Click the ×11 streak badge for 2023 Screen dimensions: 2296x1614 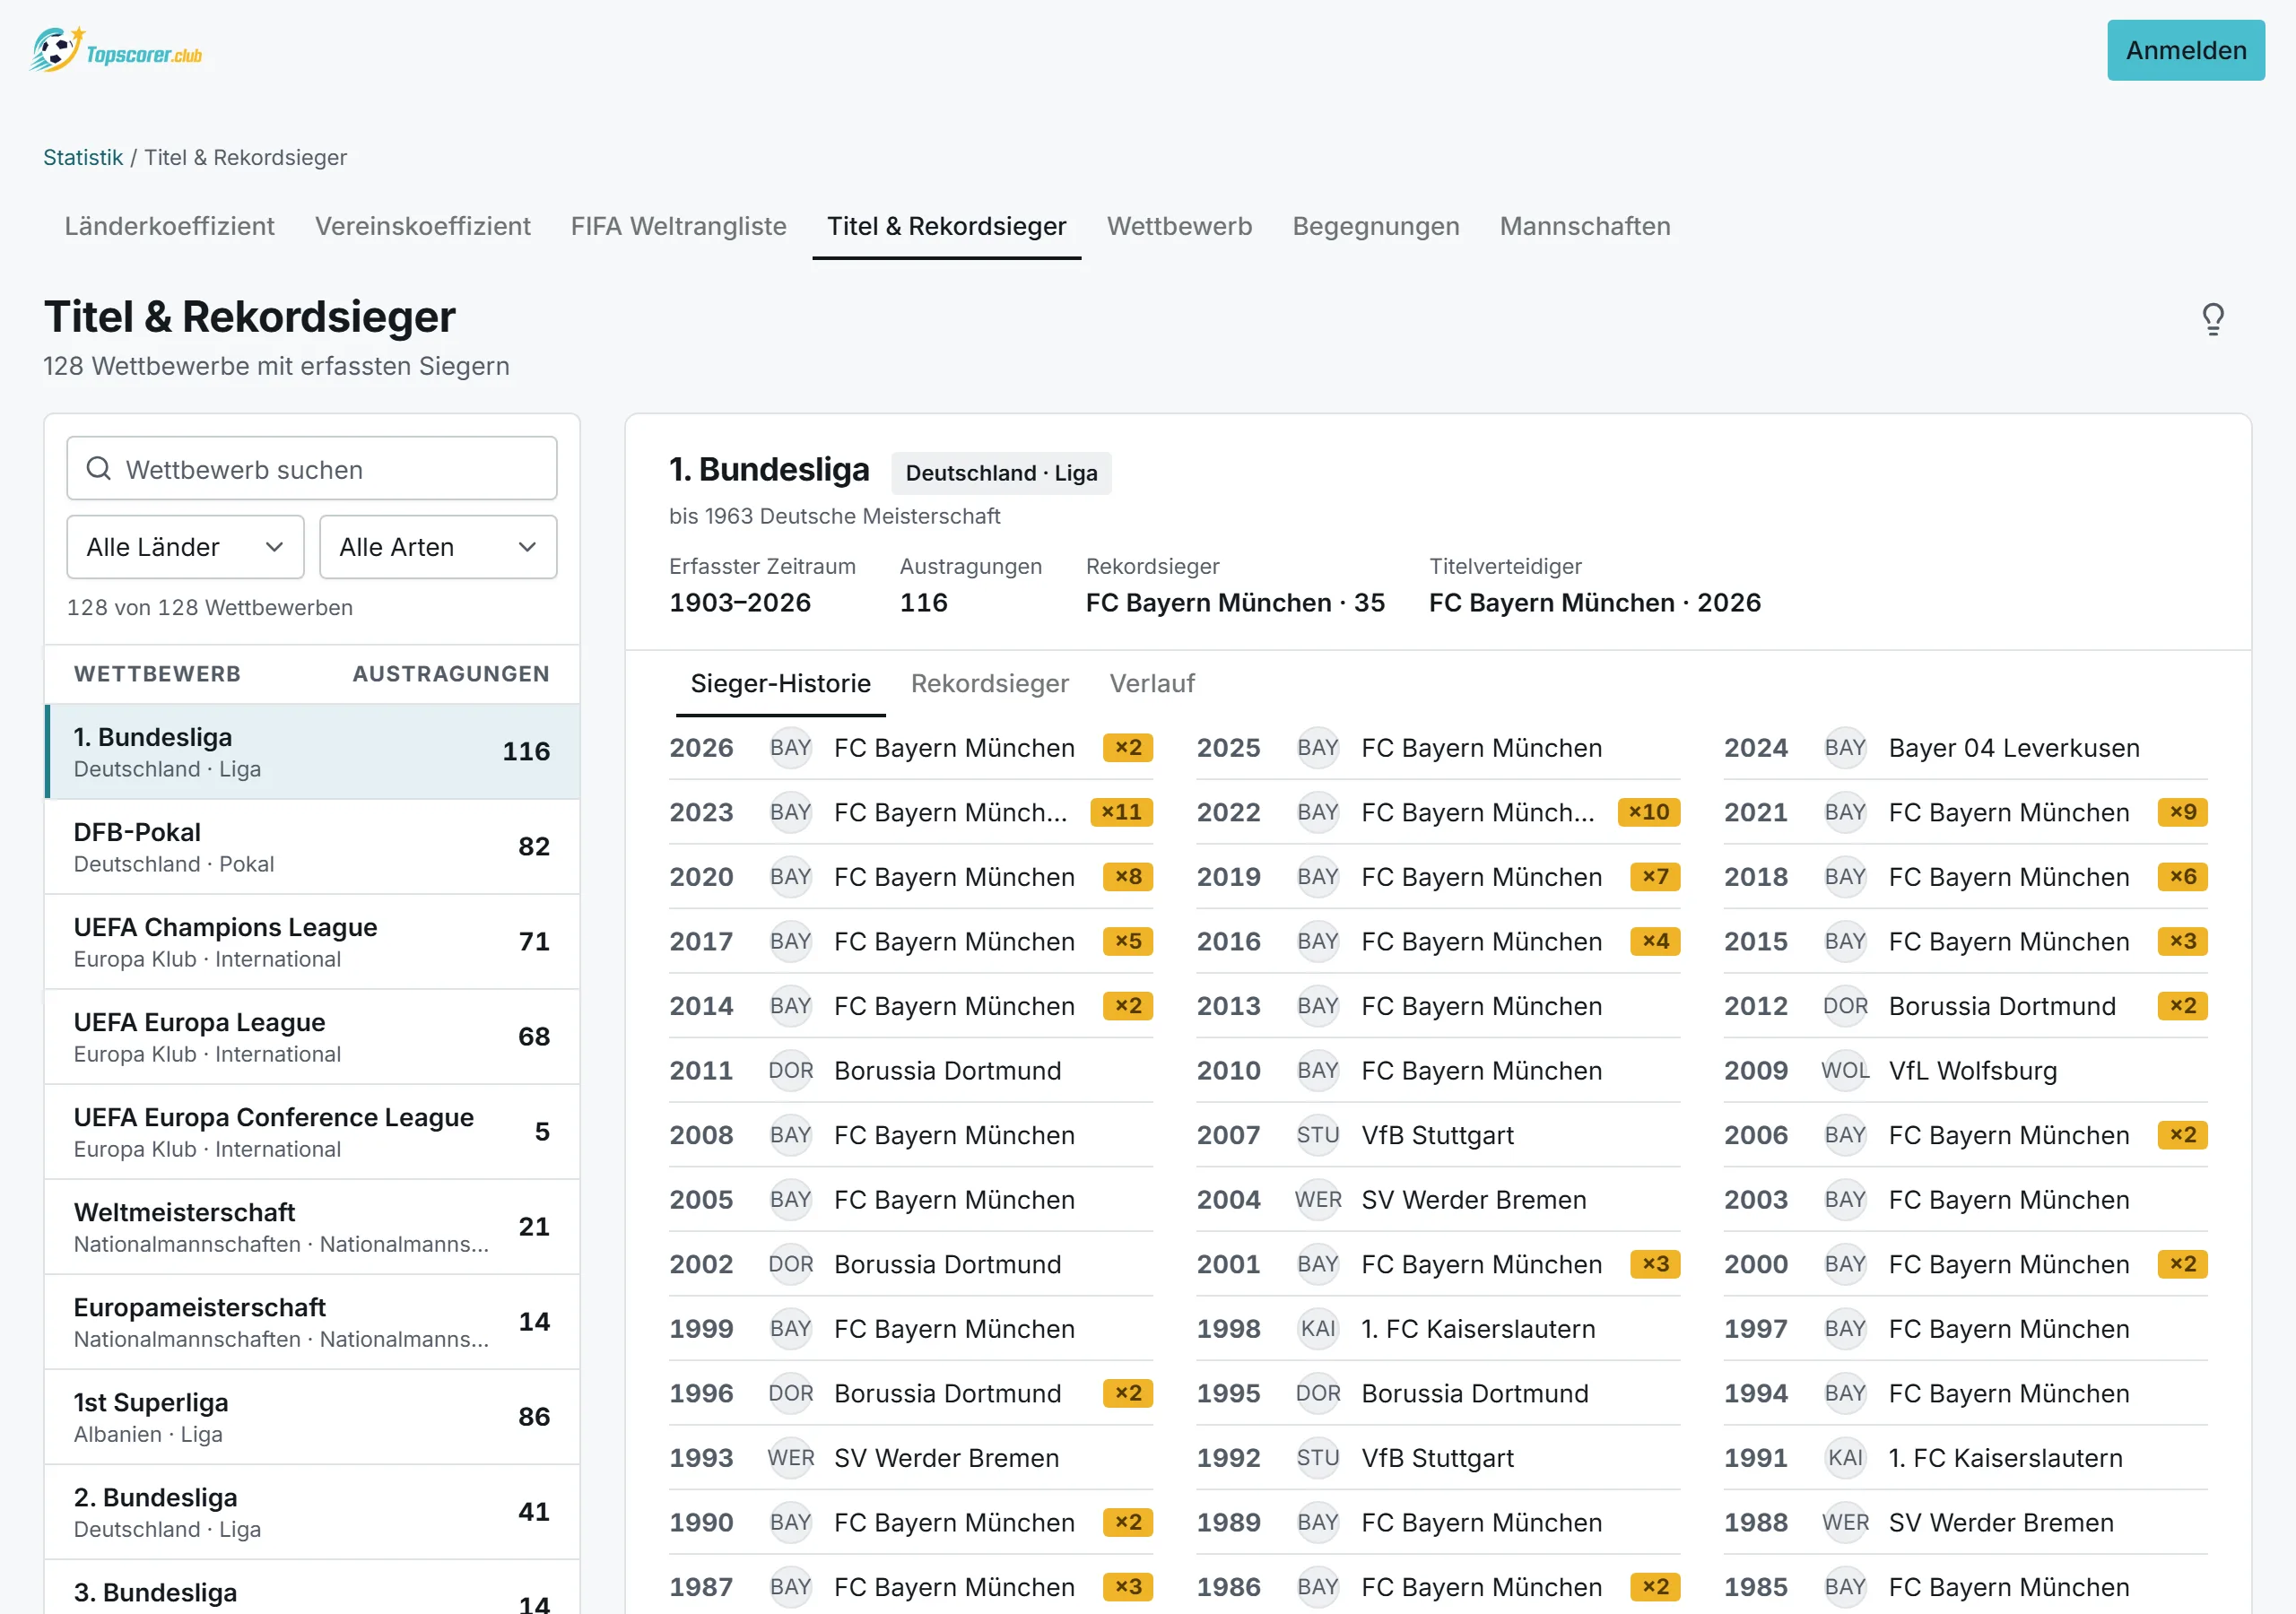coord(1121,812)
